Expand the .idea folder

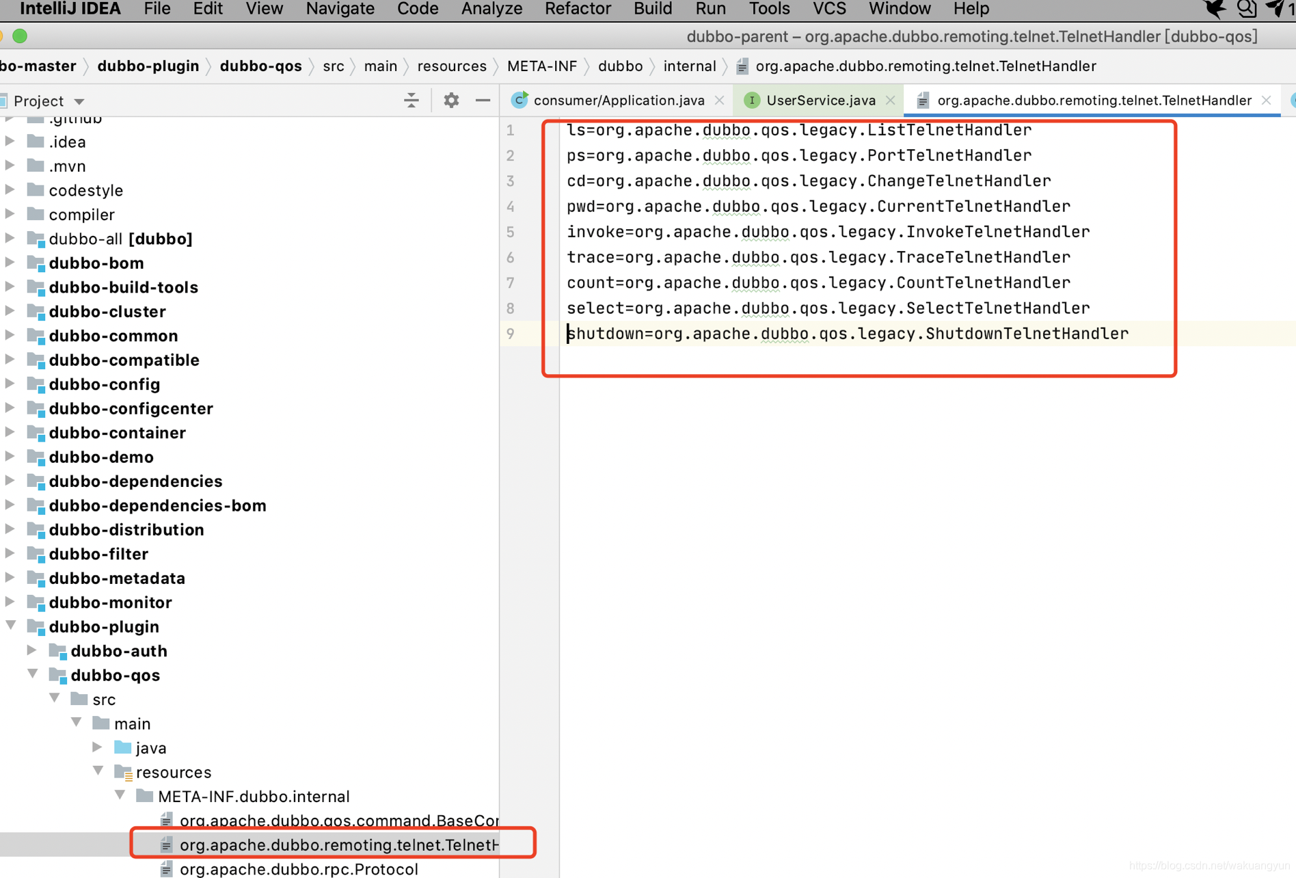coord(10,142)
